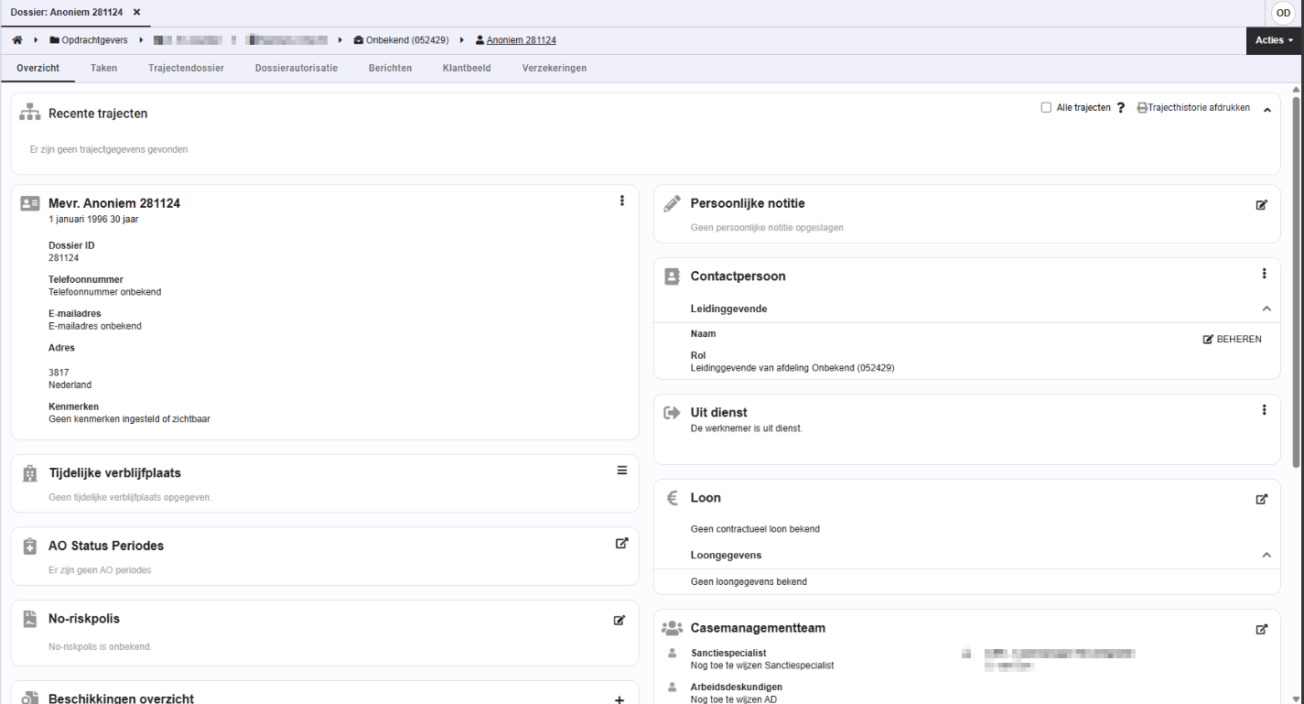1304x704 pixels.
Task: Open the Contactpersoon three-dot menu
Action: [1264, 274]
